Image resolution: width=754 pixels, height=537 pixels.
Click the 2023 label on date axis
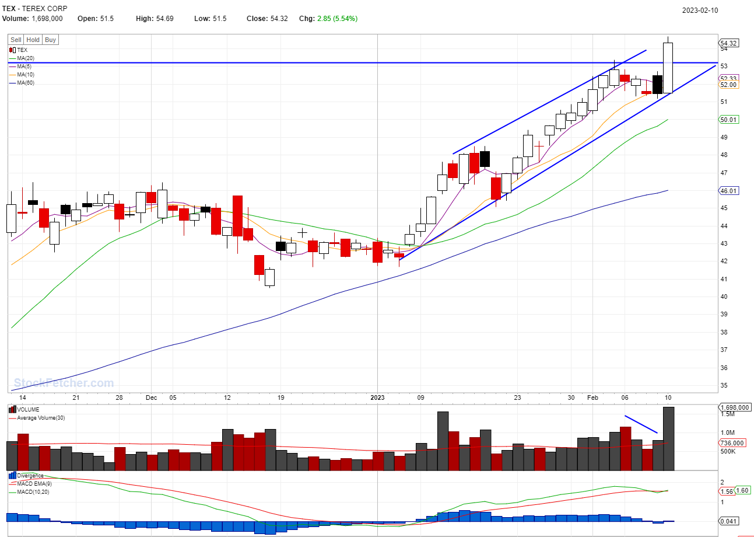tap(377, 398)
